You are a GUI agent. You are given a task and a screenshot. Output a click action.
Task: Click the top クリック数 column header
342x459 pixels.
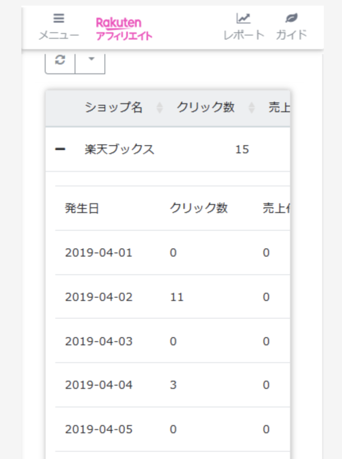click(206, 108)
